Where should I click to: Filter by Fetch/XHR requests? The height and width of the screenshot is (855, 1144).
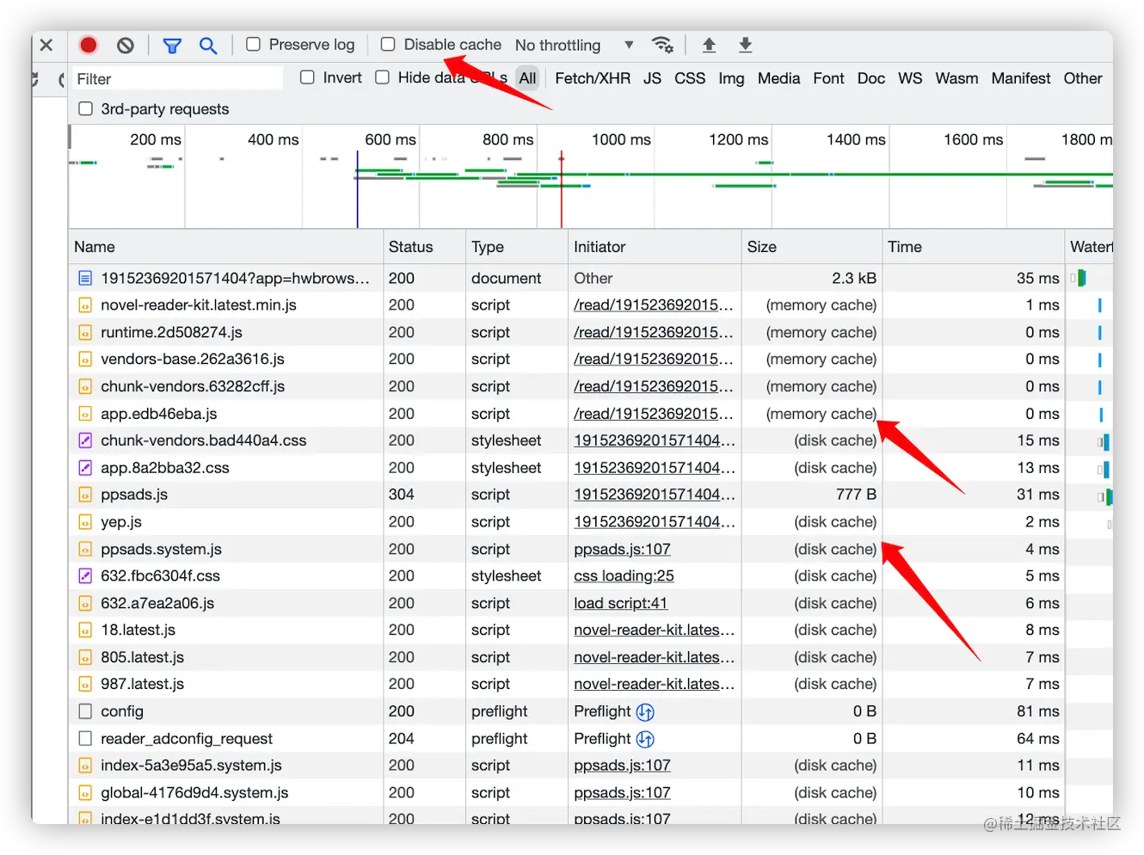tap(593, 78)
